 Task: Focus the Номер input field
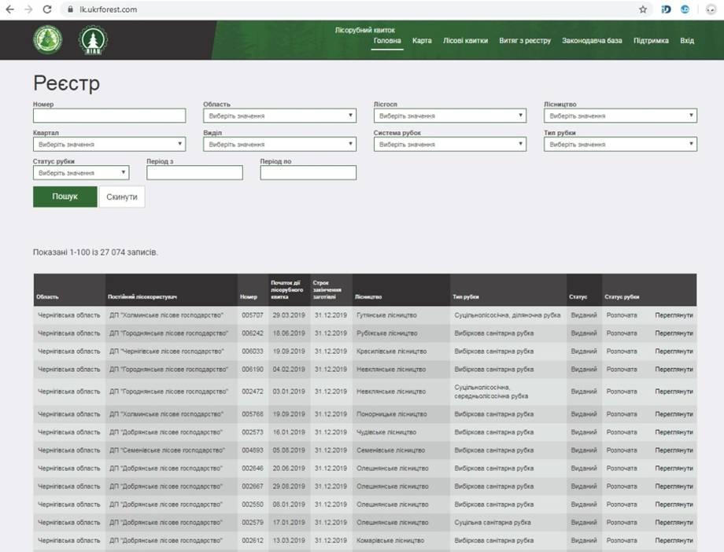pos(109,116)
